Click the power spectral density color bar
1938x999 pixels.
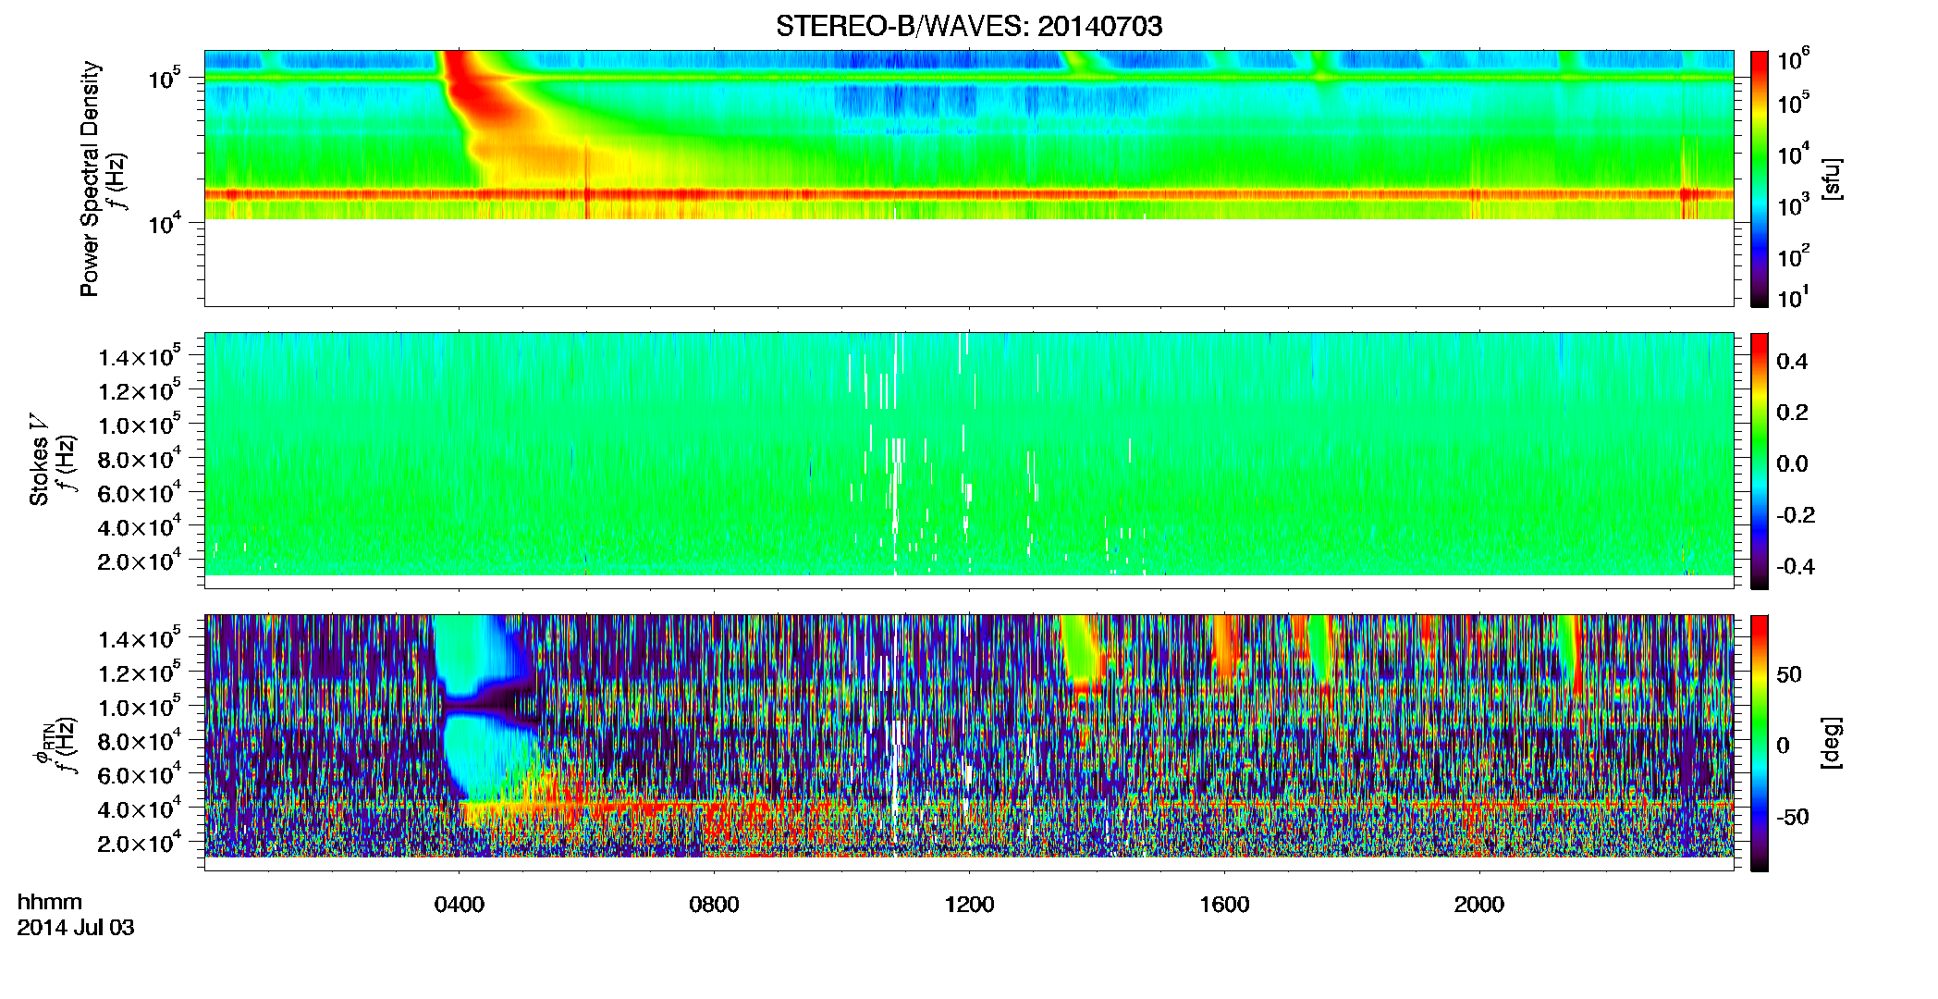click(1760, 179)
